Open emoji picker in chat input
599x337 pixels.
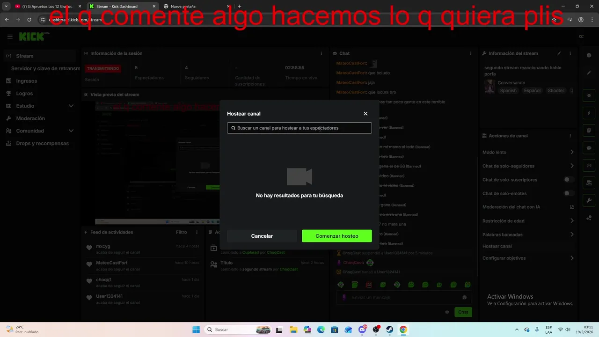464,297
